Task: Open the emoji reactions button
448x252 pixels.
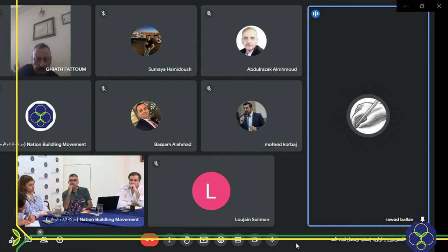Action: coord(220,240)
